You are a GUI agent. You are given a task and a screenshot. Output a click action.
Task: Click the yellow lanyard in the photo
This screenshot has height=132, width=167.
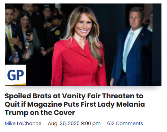pyautogui.click(x=11, y=42)
